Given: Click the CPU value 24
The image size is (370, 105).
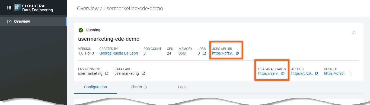Looking at the screenshot, I should (169, 53).
